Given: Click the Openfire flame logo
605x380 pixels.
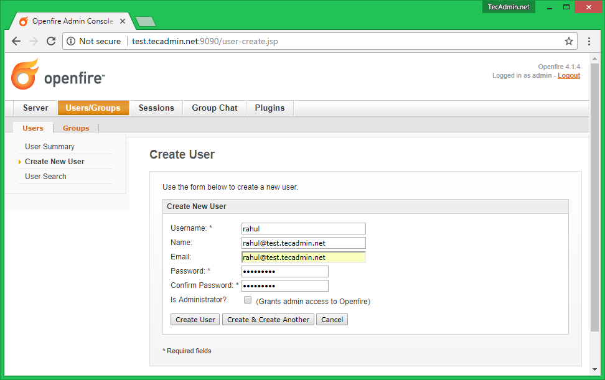Looking at the screenshot, I should click(25, 74).
